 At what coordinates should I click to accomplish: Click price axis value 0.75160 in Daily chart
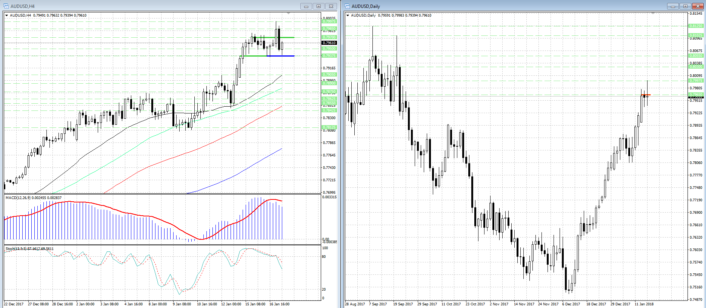click(696, 287)
